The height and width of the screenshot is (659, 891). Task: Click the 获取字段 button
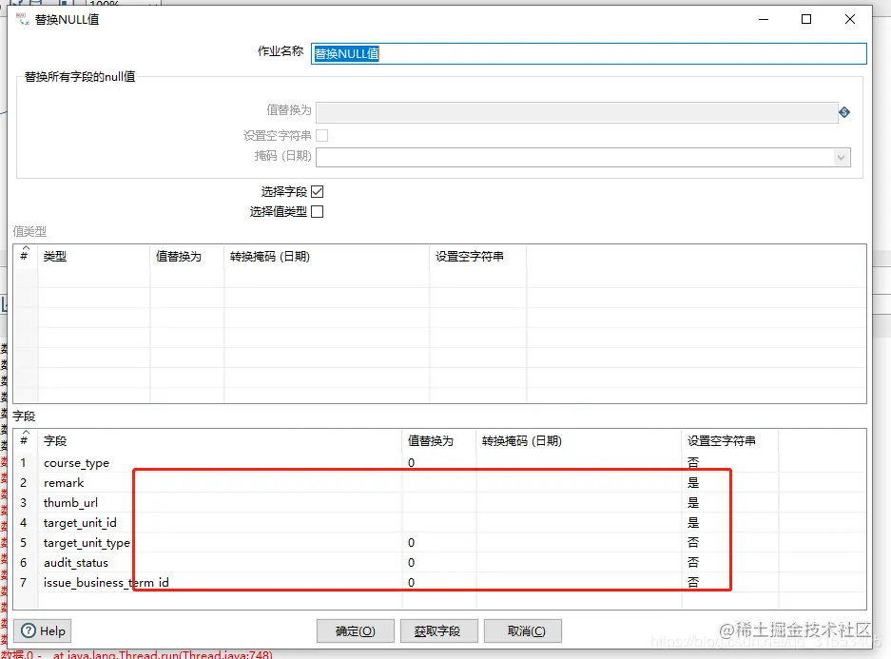click(438, 630)
